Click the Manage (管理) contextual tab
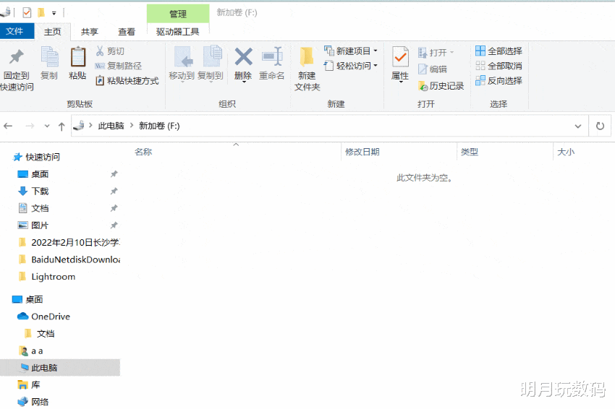Screen dimensions: 615x409 pyautogui.click(x=178, y=14)
